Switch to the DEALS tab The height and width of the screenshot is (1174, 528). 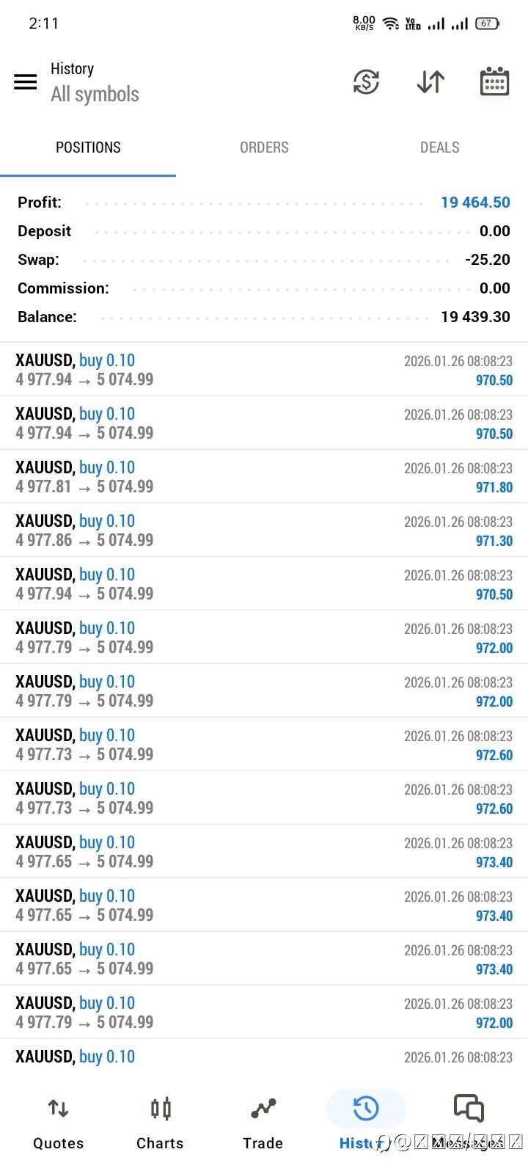[439, 147]
